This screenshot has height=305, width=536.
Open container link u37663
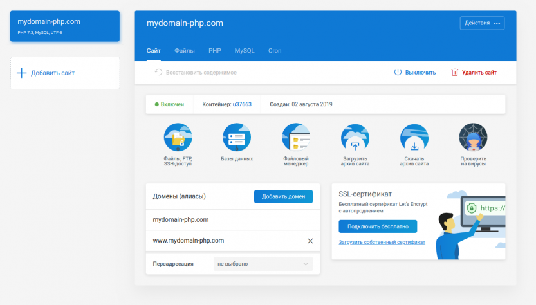point(242,104)
